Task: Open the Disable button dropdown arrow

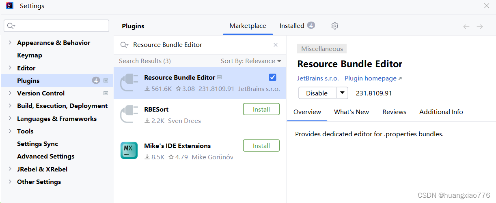Action: tap(343, 93)
